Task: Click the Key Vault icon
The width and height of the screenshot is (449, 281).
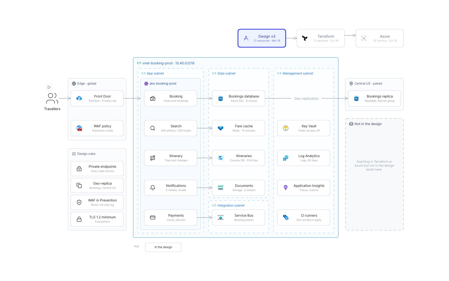Action: 286,128
